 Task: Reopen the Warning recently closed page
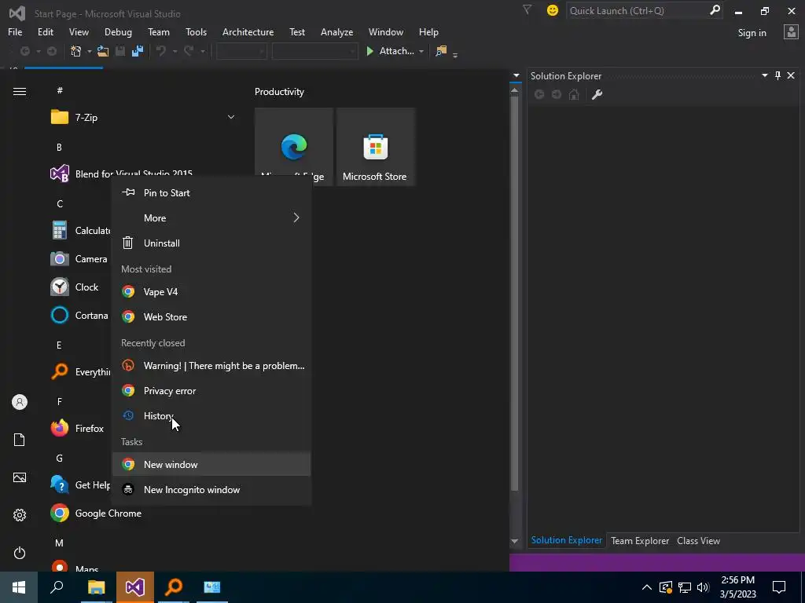click(x=211, y=366)
